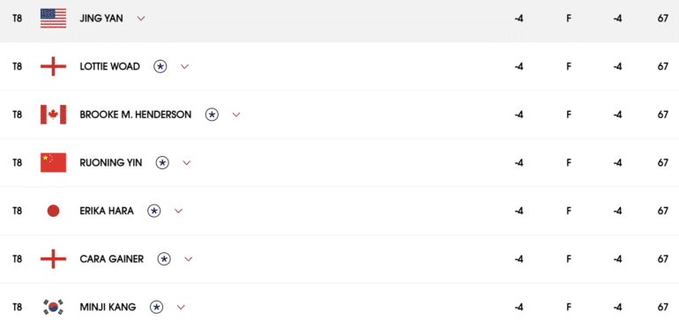The image size is (679, 328).
Task: Click the Canada flag beside Brooke M. Henderson
Action: point(53,115)
